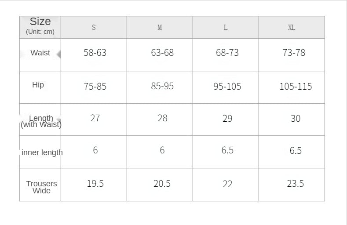Image resolution: width=347 pixels, height=225 pixels.
Task: Select the Waist row label
Action: click(x=40, y=53)
